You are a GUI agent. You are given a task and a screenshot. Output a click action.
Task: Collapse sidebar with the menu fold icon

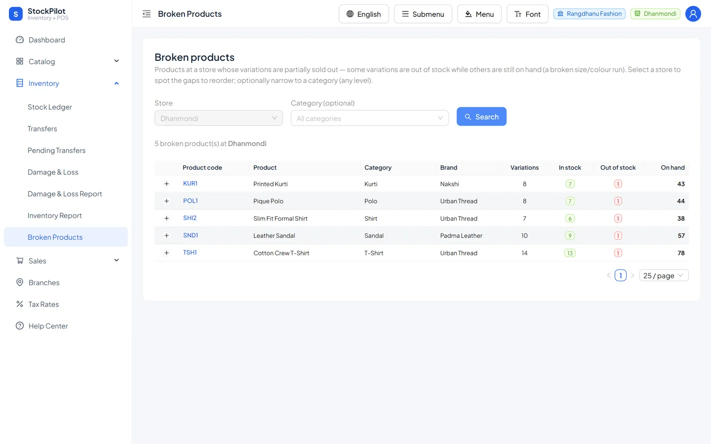pos(147,14)
